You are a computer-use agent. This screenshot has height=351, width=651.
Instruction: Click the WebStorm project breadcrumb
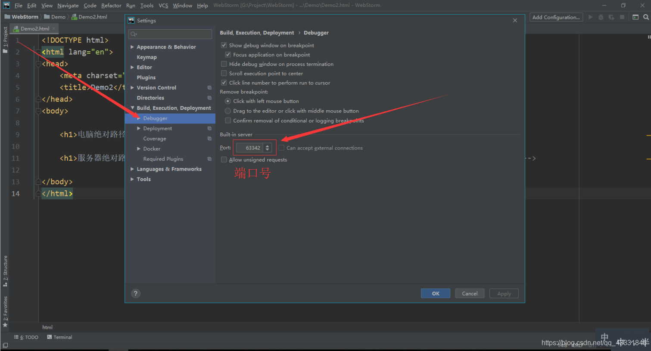click(x=22, y=17)
